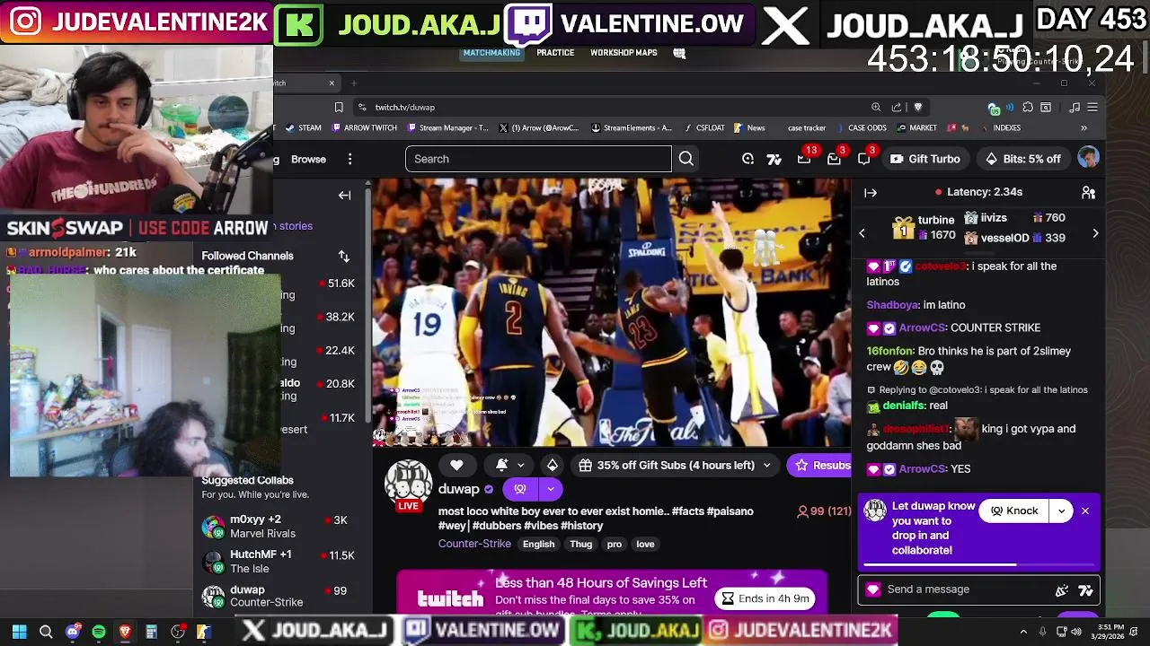Viewport: 1150px width, 646px height.
Task: Click the Knock button
Action: pyautogui.click(x=1013, y=511)
